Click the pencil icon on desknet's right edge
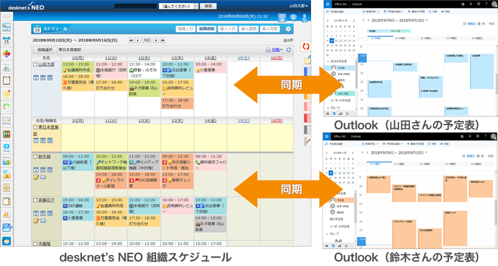 coord(307,142)
